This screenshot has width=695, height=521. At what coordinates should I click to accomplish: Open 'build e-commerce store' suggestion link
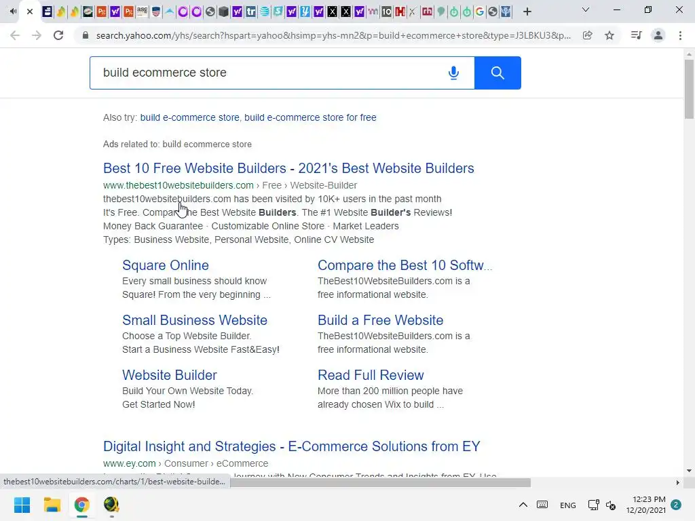point(190,117)
